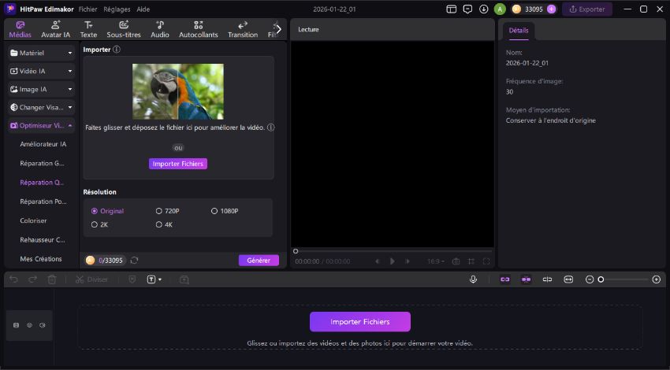
Task: Open the preview in fullscreen
Action: 486,261
